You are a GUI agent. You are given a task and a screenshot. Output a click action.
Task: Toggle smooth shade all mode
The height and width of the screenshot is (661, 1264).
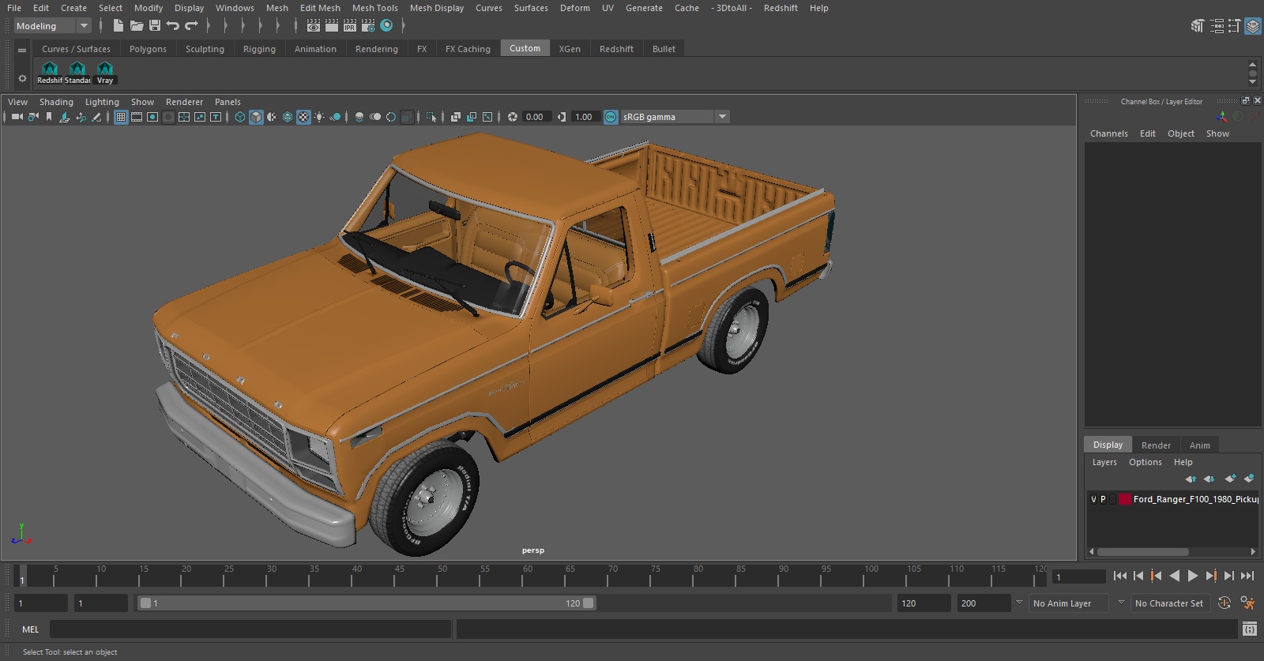click(256, 117)
